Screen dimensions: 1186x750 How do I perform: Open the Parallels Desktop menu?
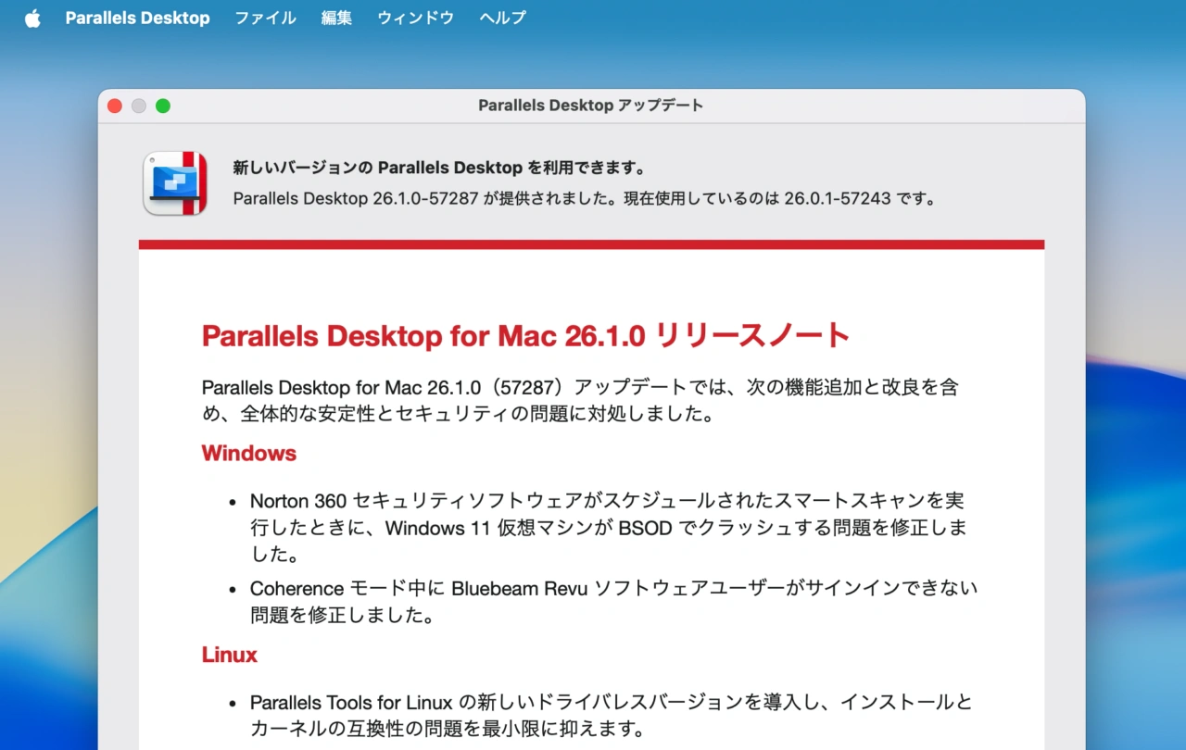137,18
